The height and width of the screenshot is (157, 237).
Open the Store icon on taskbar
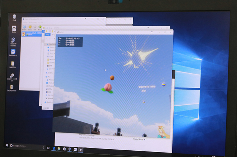pos(64,149)
